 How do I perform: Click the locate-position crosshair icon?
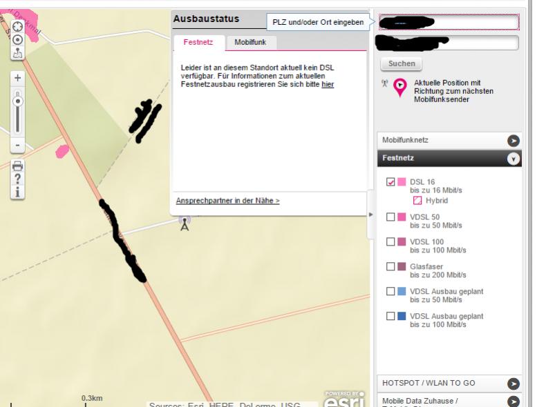(17, 26)
